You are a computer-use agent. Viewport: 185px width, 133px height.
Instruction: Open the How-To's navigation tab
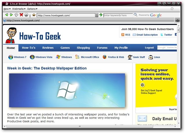pos(29,48)
